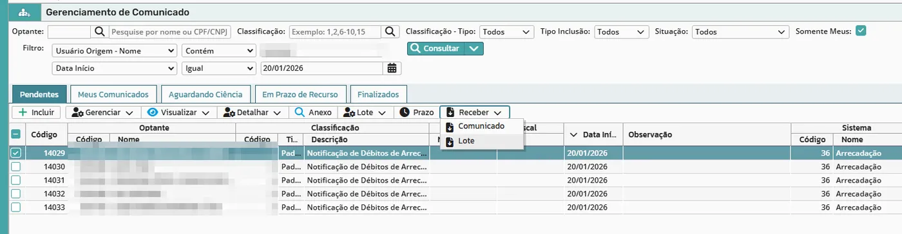The image size is (902, 234).
Task: Expand the Consultar button dropdown arrow
Action: tap(474, 49)
